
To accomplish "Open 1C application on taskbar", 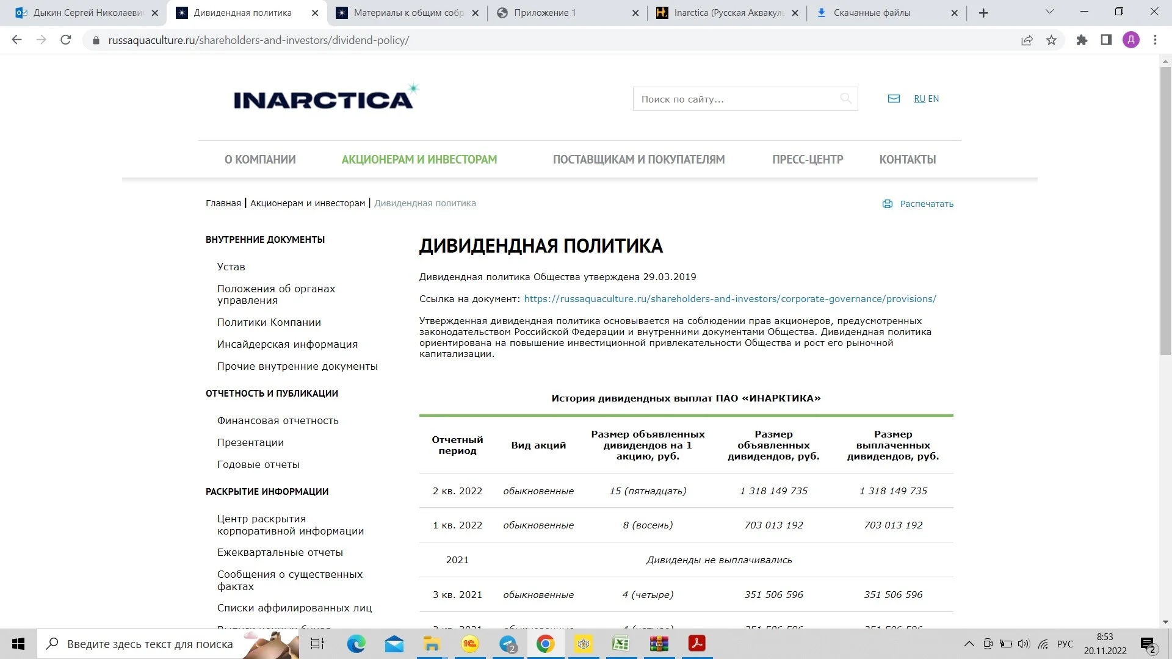I will coord(470,644).
